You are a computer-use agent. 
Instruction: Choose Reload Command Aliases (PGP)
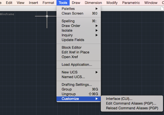(132, 108)
